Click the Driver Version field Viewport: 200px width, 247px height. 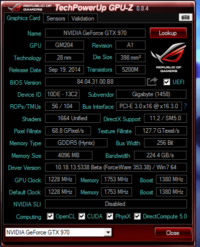[116, 167]
